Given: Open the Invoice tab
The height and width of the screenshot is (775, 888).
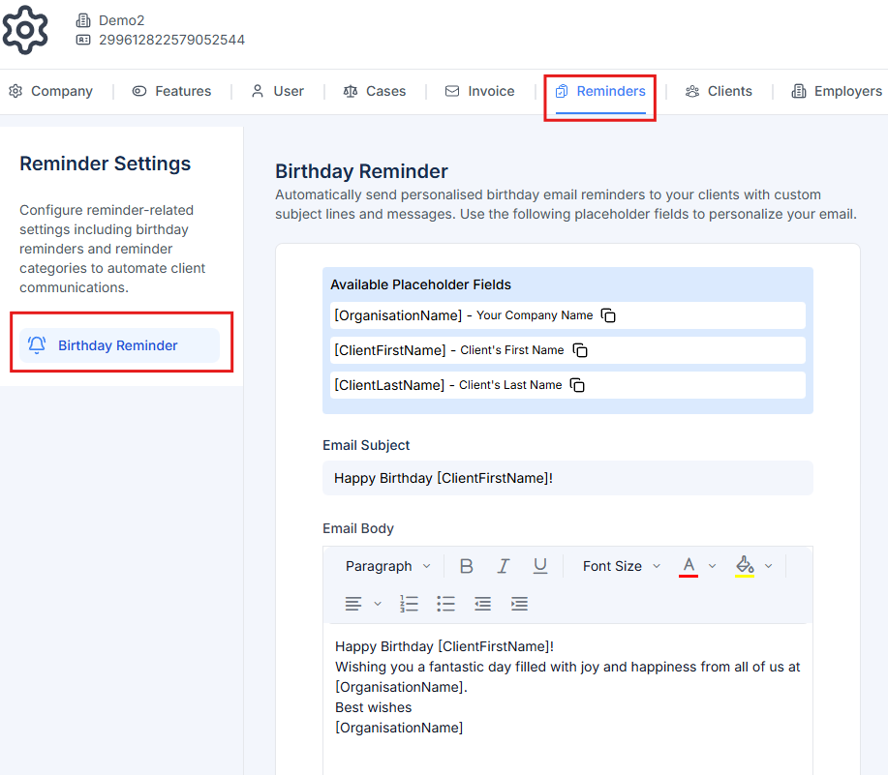Looking at the screenshot, I should 479,91.
